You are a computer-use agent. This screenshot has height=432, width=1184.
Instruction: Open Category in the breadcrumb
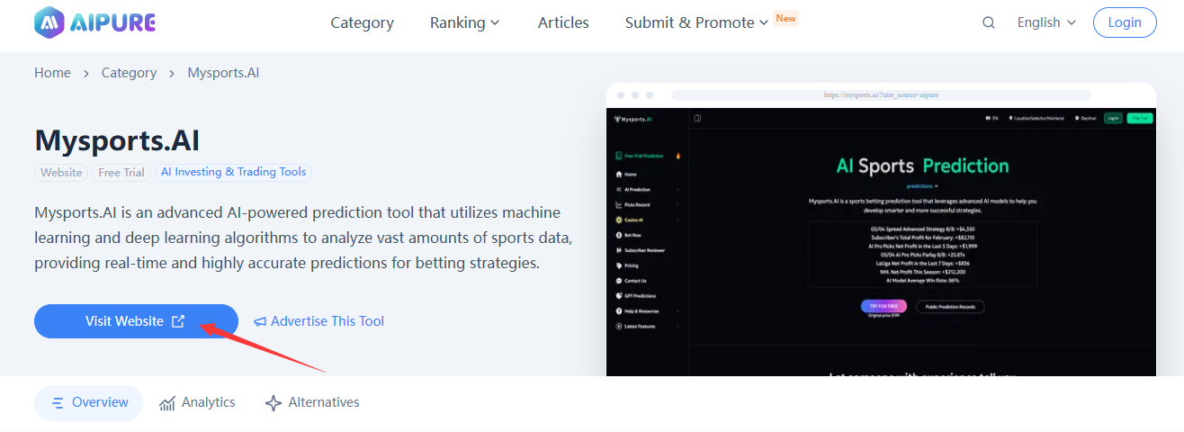coord(129,73)
